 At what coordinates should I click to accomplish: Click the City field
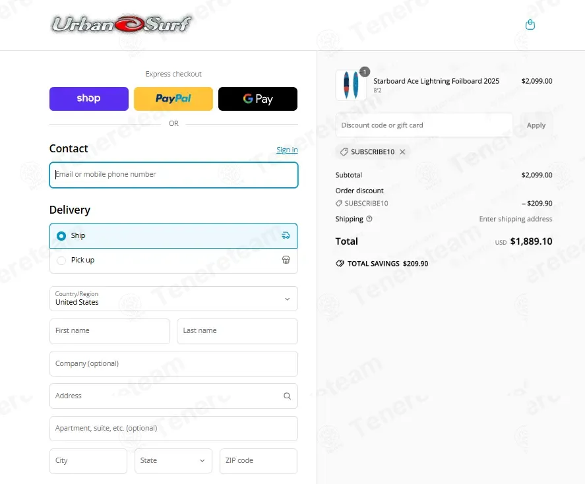tap(88, 461)
